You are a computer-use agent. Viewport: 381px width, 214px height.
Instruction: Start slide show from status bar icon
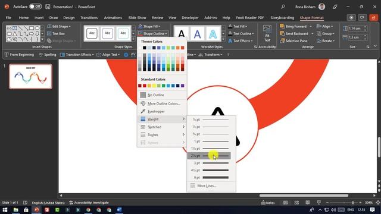pos(319,203)
